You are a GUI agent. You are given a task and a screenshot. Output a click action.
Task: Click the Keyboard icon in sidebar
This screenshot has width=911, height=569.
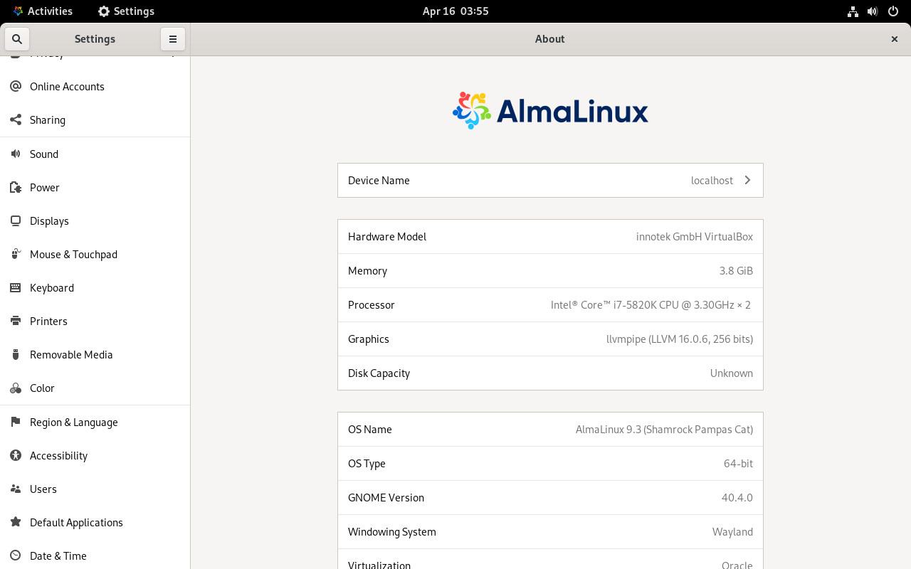[x=16, y=288]
